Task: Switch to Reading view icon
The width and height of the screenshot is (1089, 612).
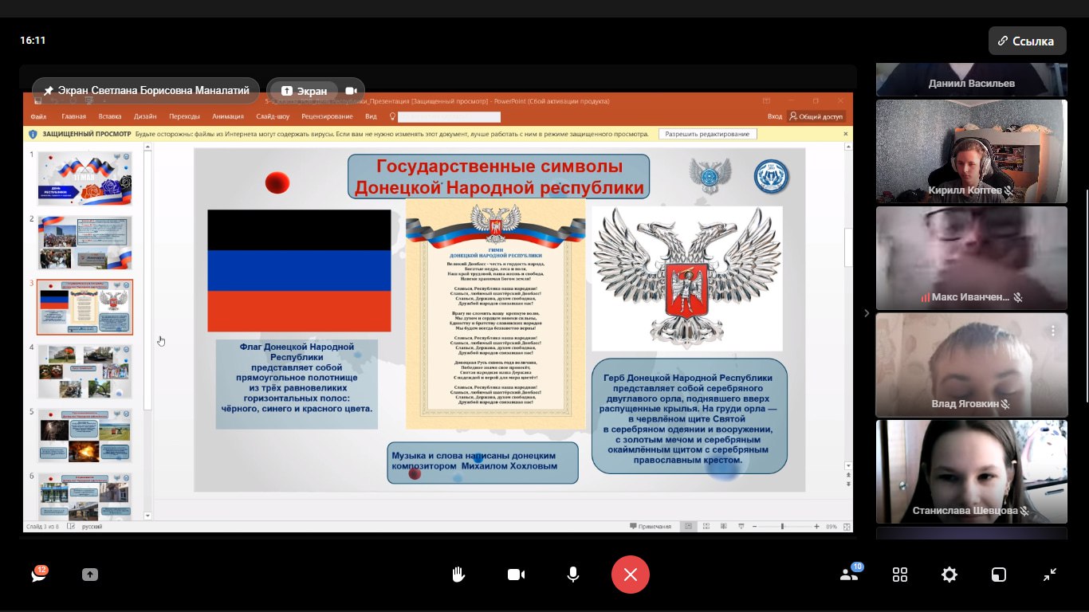Action: [724, 527]
